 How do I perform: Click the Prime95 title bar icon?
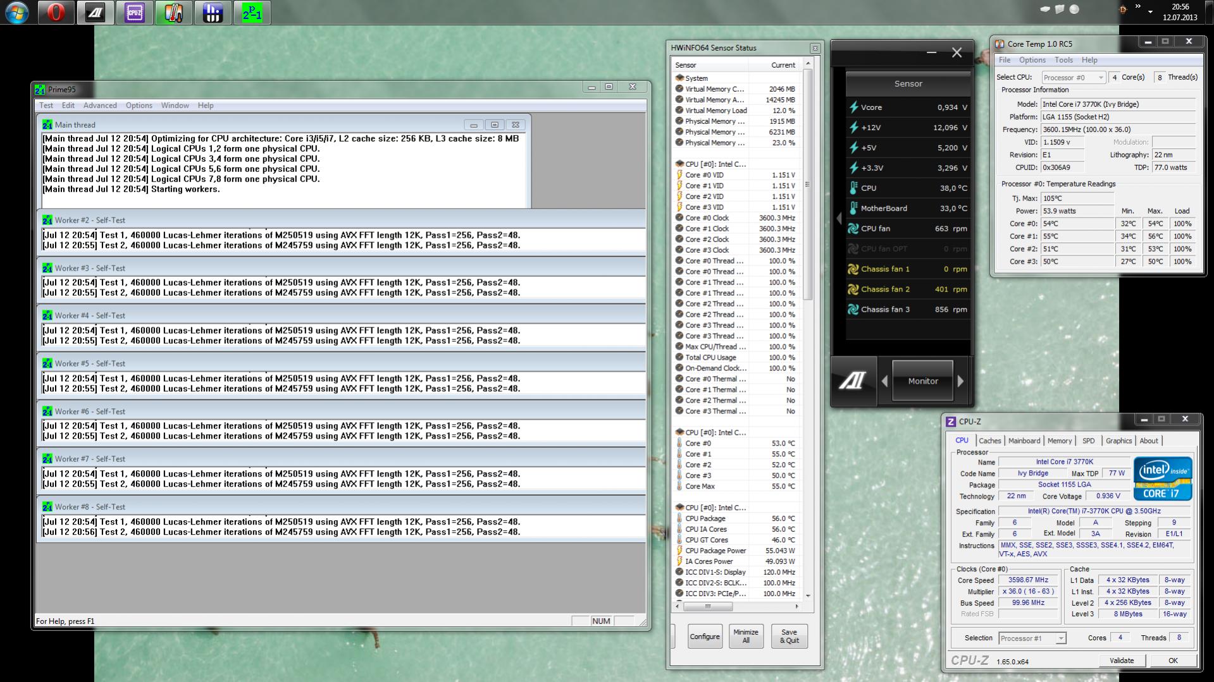40,90
